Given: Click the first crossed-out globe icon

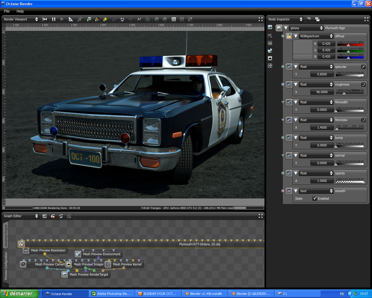Looking at the screenshot, I should [157, 19].
